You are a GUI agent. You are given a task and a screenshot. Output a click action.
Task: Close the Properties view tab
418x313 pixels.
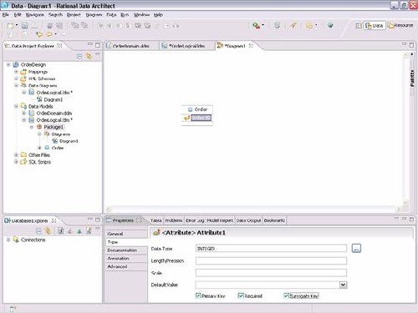[139, 220]
